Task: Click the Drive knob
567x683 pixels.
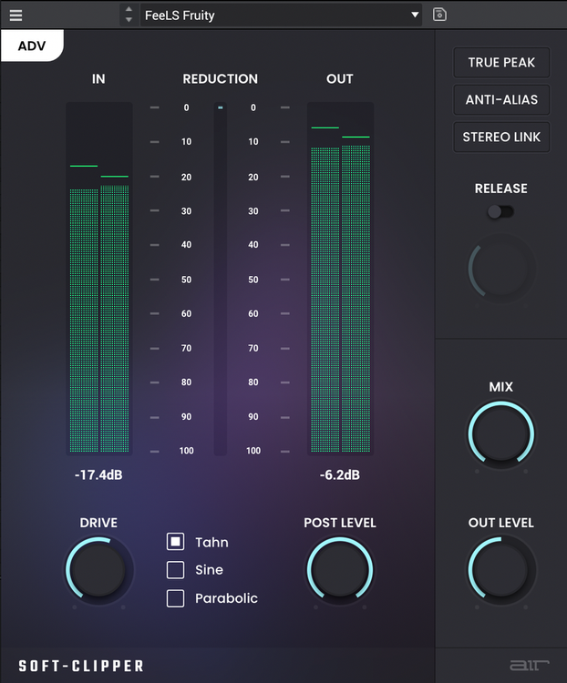Action: (x=99, y=570)
